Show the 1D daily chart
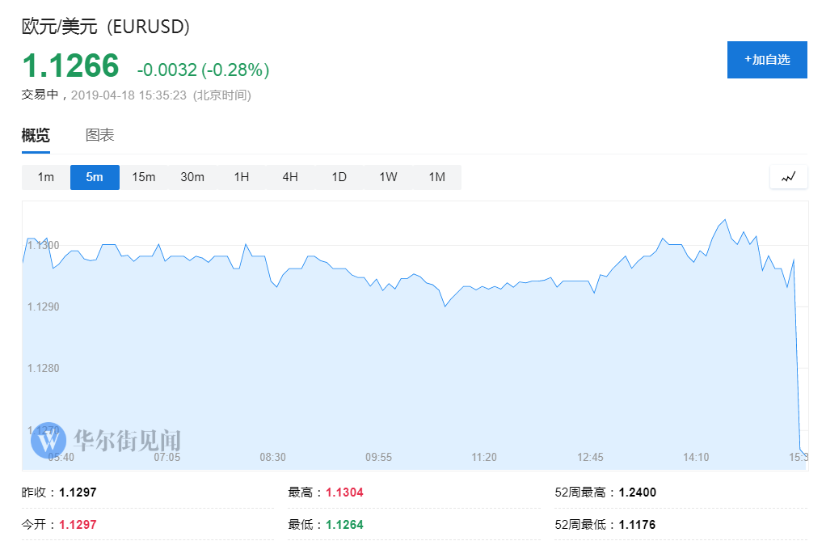The image size is (826, 541). pos(339,177)
